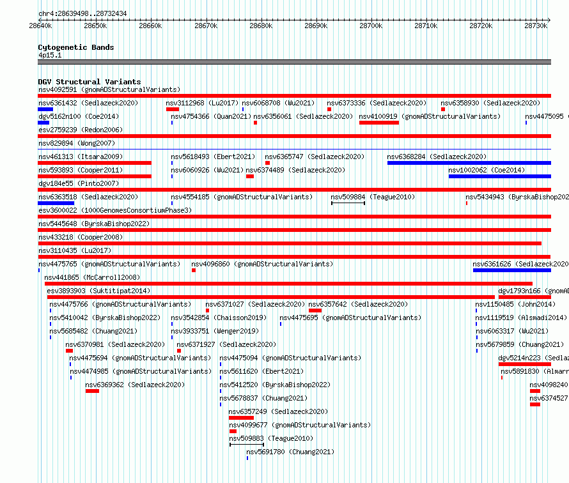The width and height of the screenshot is (569, 483).
Task: Open nsv5434943 ByrskaBishop variant
Action: coord(517,197)
